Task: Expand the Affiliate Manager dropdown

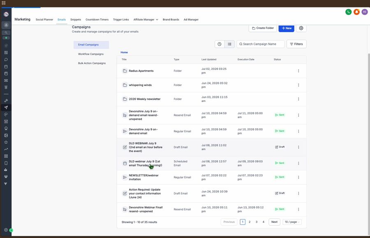Action: [146, 20]
